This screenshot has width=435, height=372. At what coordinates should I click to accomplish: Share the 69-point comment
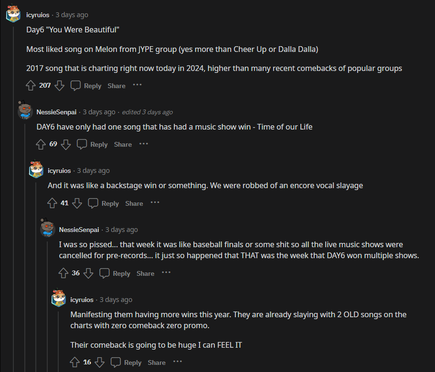pos(123,144)
